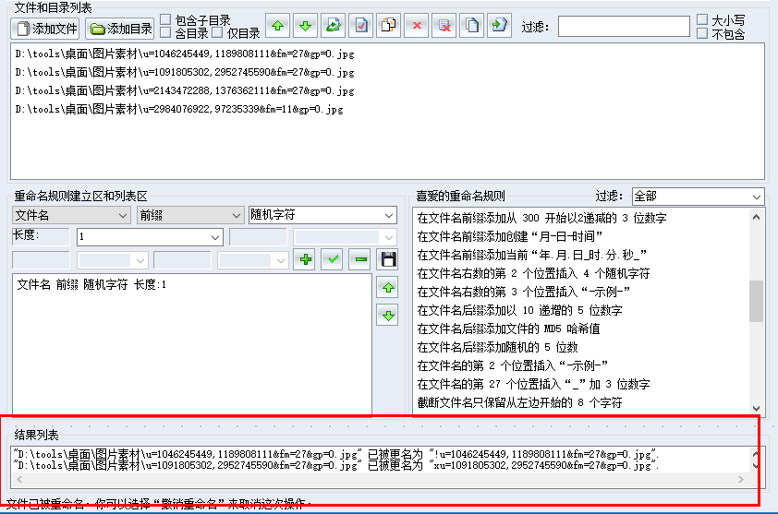Viewport: 778px width, 514px height.
Task: Enable the 不包含 filter checkbox
Action: [702, 33]
